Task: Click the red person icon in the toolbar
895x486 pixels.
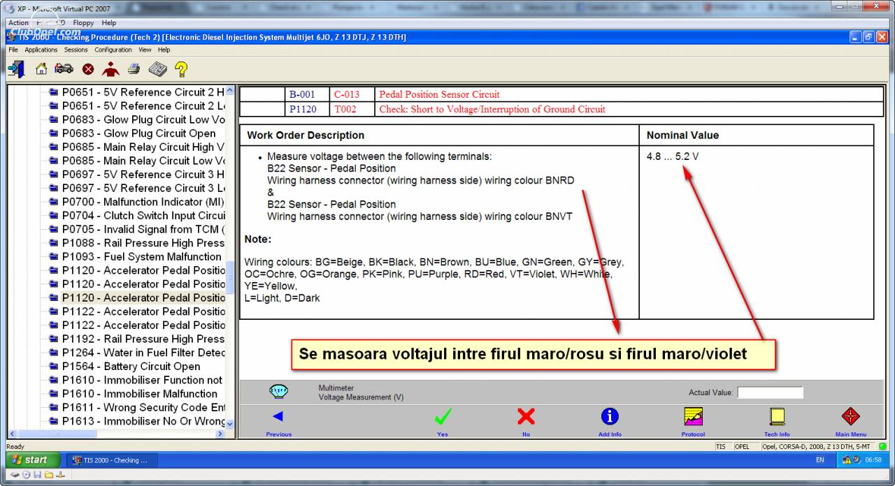Action: [110, 69]
